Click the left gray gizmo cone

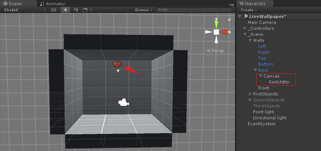click(x=209, y=32)
